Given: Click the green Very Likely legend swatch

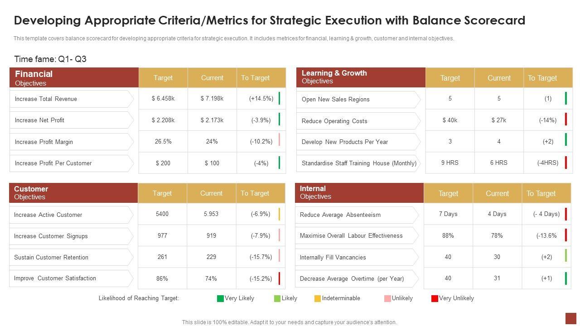Looking at the screenshot, I should (220, 298).
